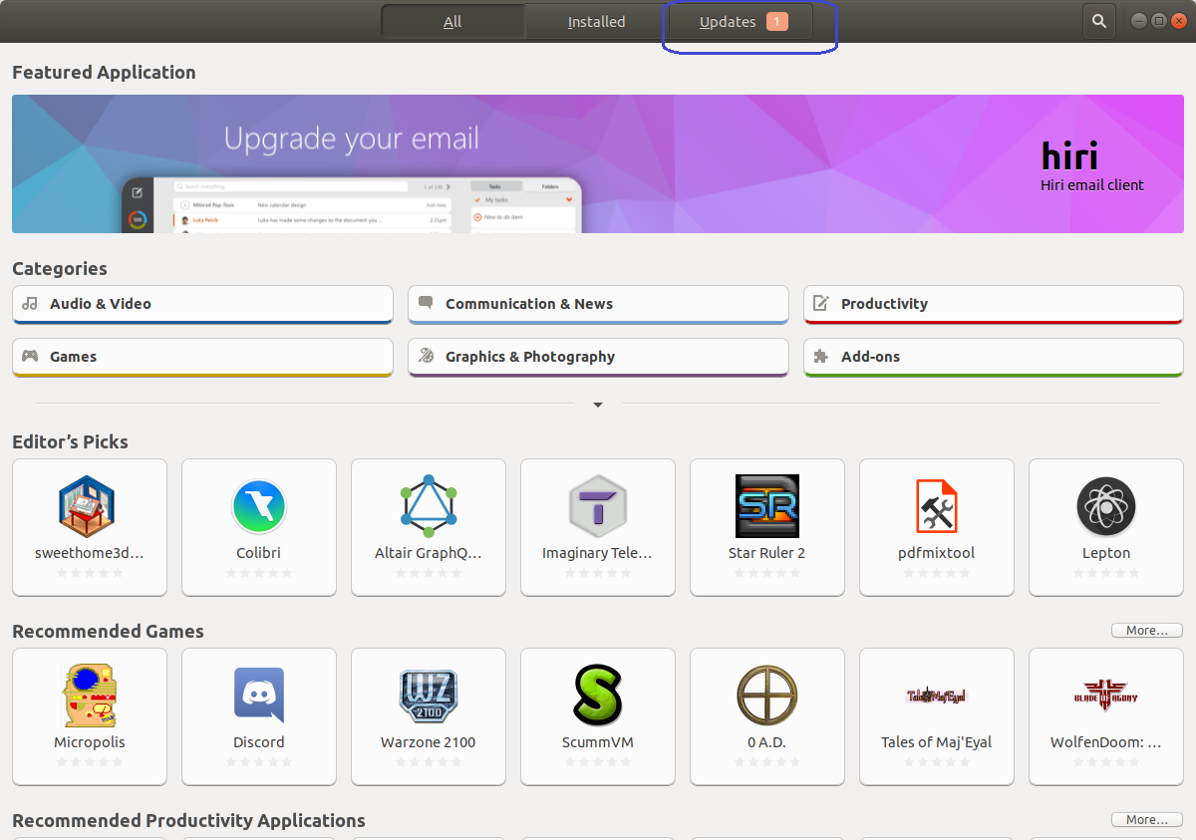The height and width of the screenshot is (840, 1196).
Task: Click More next to Recommended Games
Action: 1146,631
